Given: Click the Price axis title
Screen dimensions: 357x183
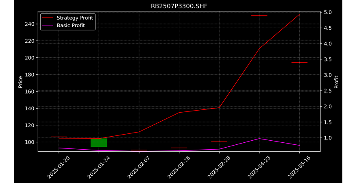Looking at the screenshot, I should [x=20, y=82].
